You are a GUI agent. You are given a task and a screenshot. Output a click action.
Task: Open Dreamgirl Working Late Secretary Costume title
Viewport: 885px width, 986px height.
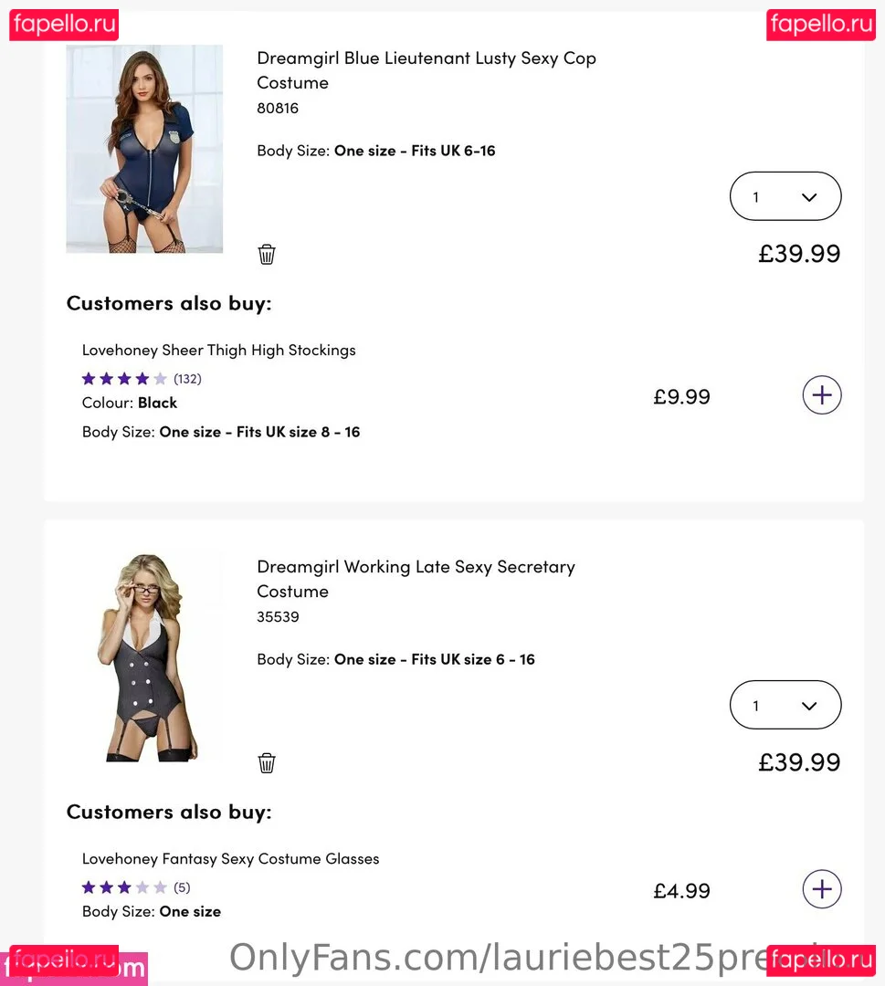tap(416, 579)
